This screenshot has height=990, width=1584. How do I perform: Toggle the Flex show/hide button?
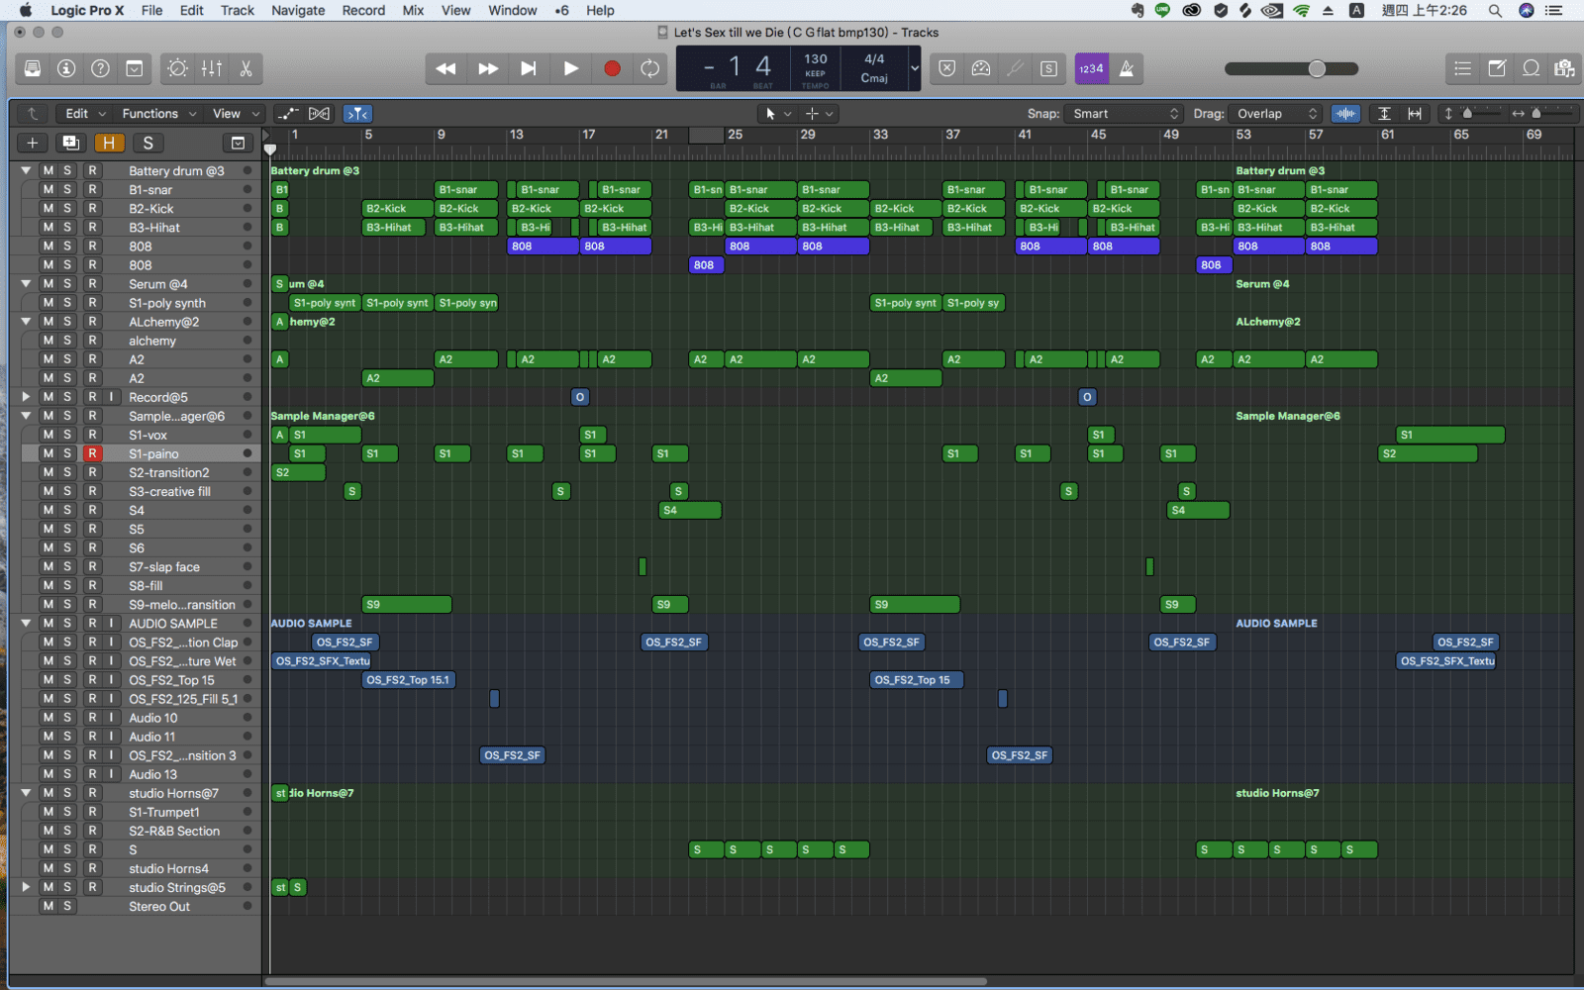pos(319,113)
